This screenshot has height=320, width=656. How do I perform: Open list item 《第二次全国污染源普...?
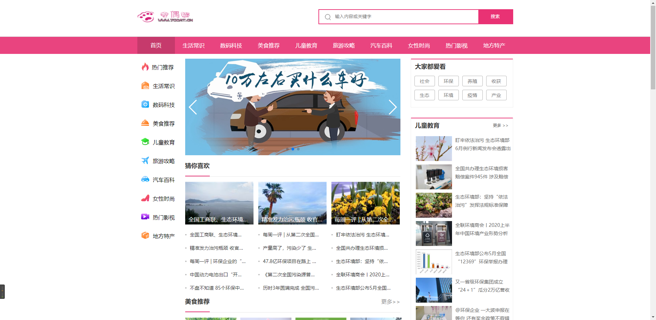point(289,275)
